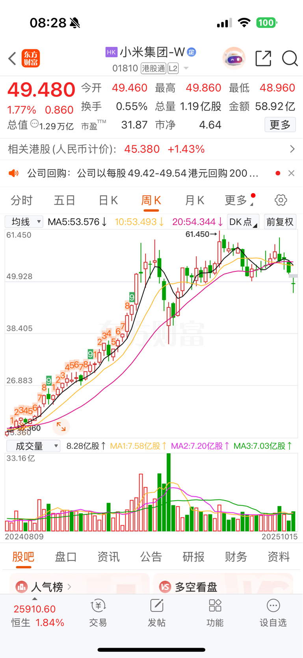The width and height of the screenshot is (303, 658).
Task: Open the 人气榜 card
Action: tap(80, 584)
